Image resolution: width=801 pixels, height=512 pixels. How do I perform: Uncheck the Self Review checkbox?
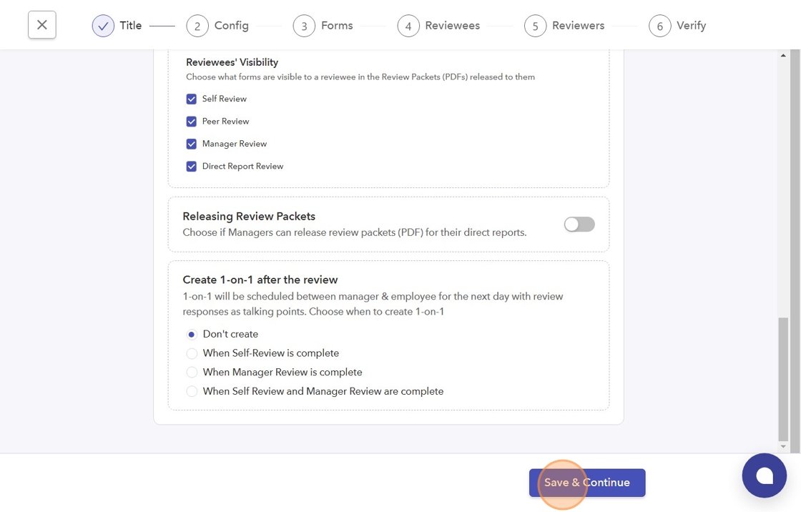192,99
